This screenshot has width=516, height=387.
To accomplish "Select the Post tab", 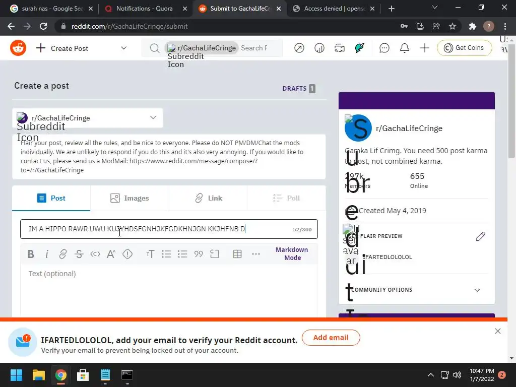I will [x=51, y=198].
